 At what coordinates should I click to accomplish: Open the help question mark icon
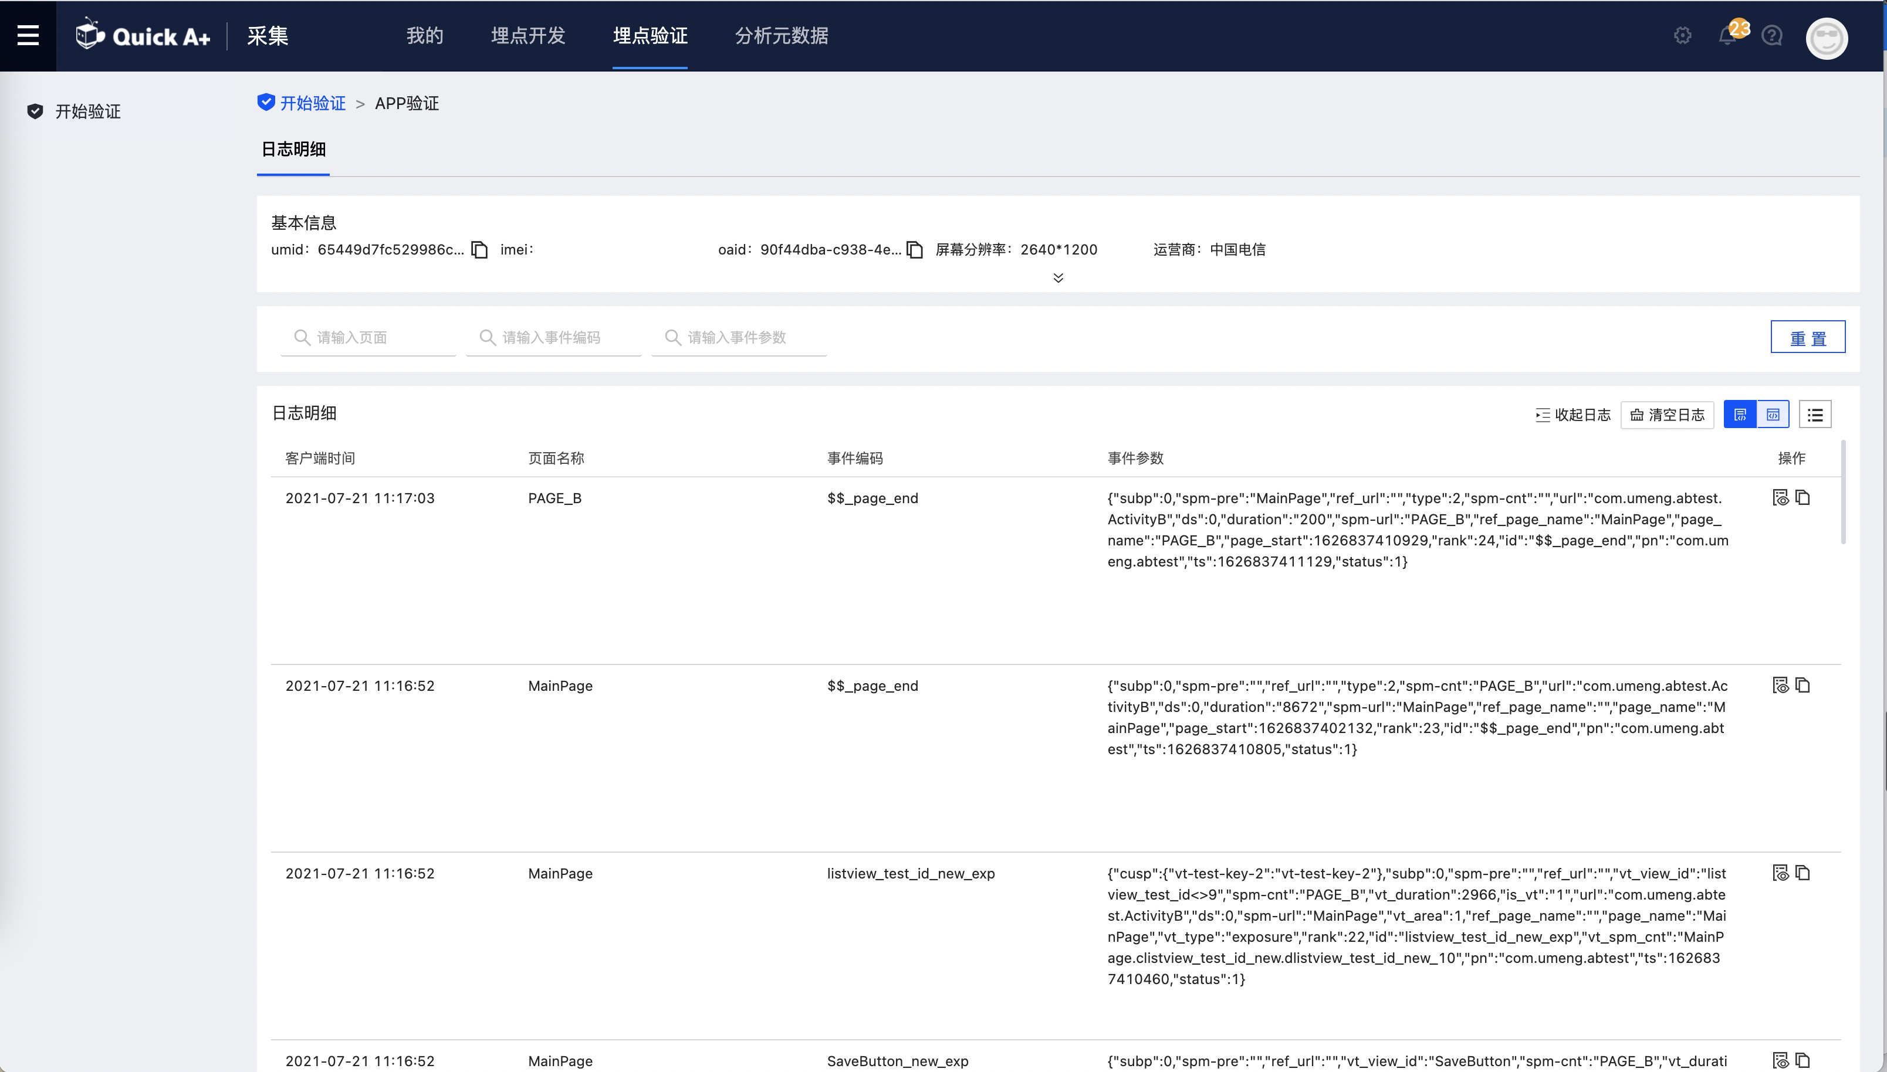[x=1772, y=35]
